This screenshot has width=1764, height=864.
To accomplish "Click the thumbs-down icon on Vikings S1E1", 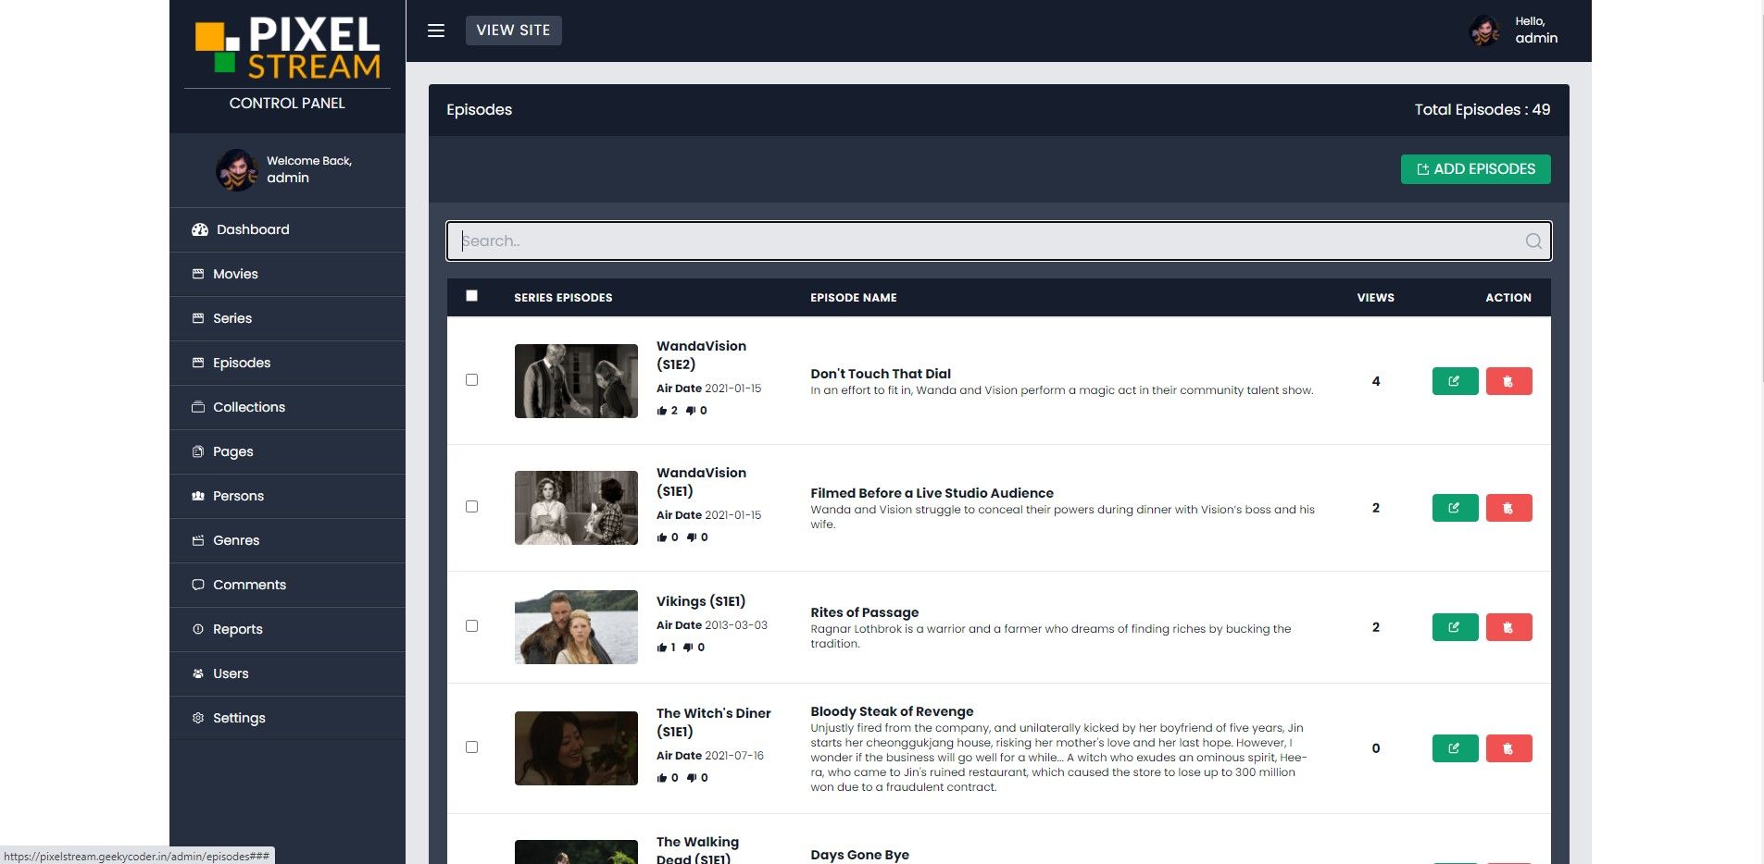I will click(x=688, y=648).
